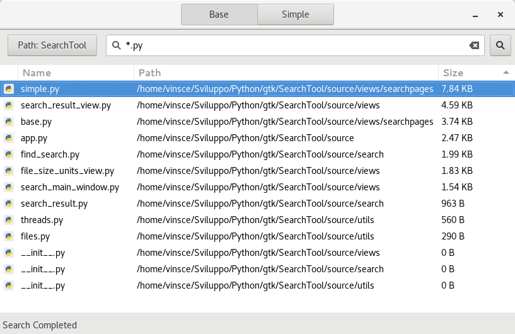
Task: Close the search tool window
Action: 501,14
